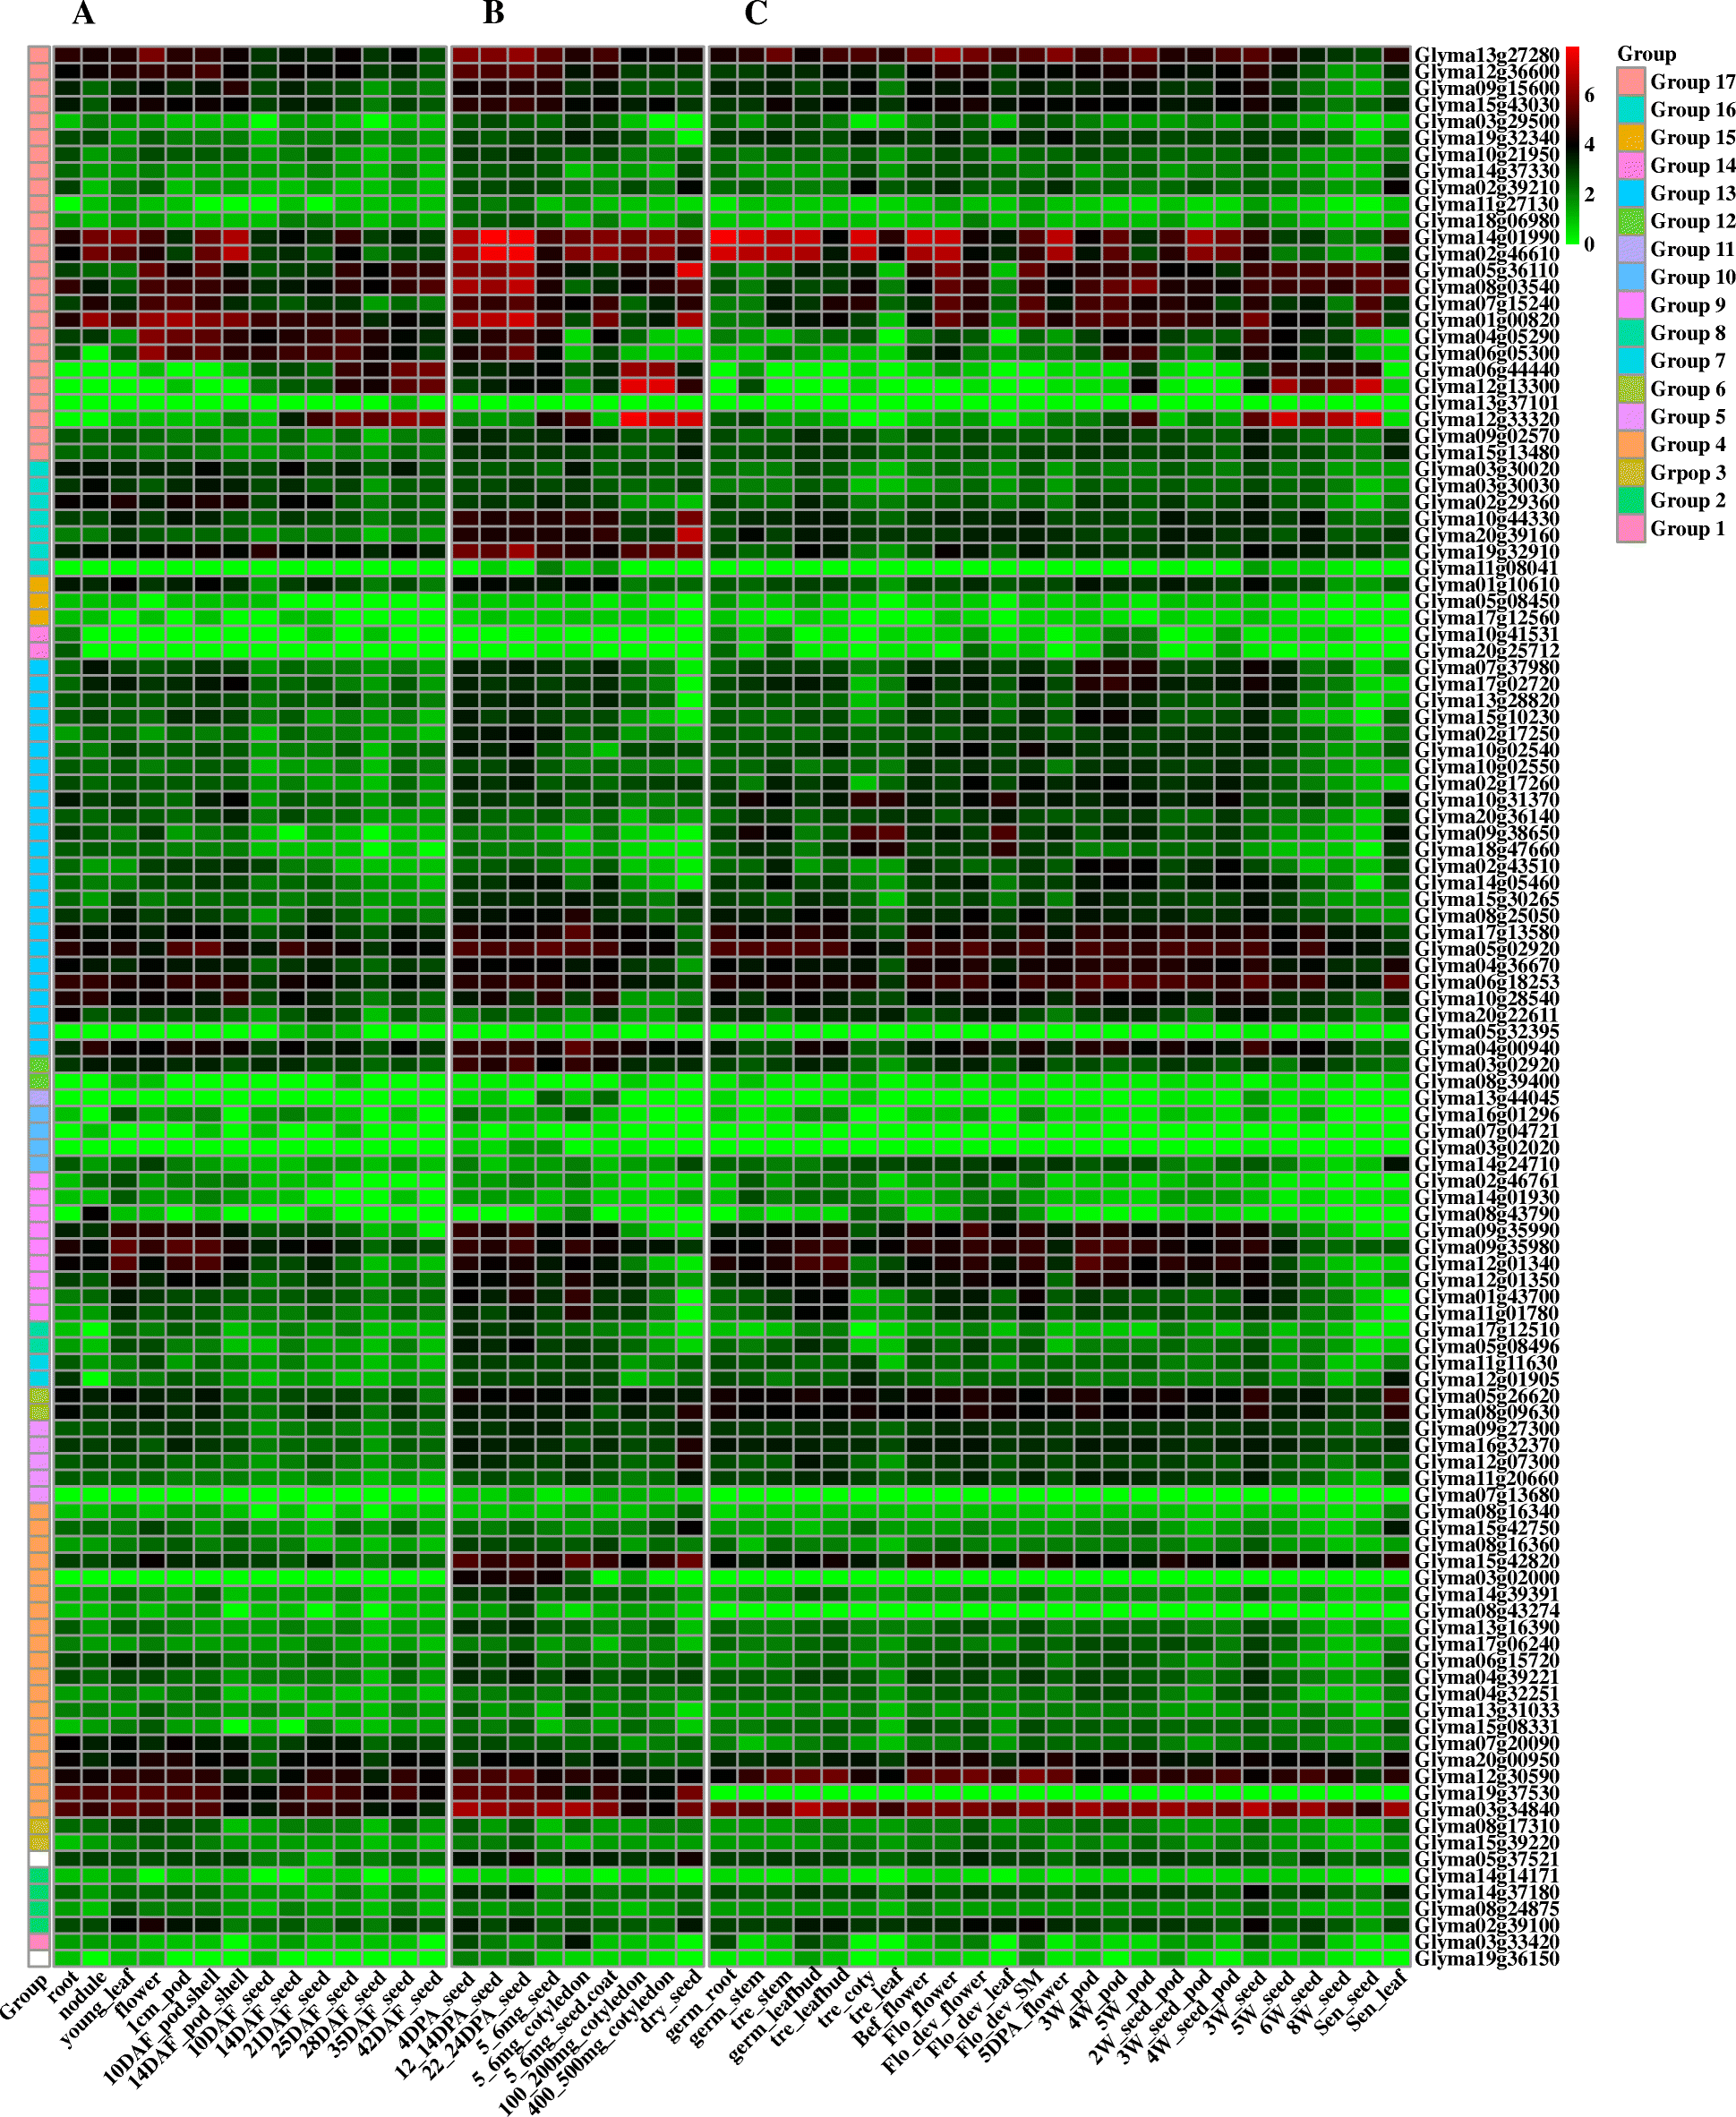
Task: Click the Group 14 legend color swatch
Action: point(1630,166)
